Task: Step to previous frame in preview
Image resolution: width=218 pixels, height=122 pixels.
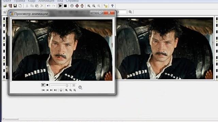Action: tap(47, 90)
